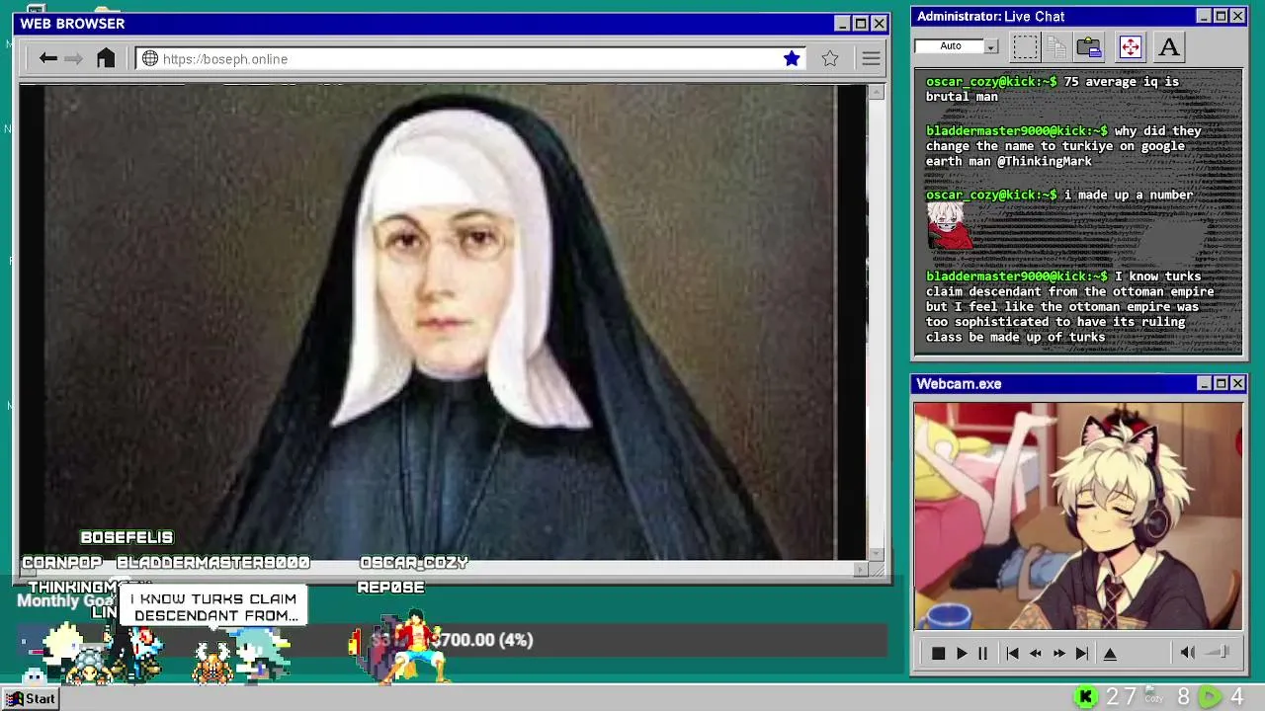Stop webcam playback with stop button
The width and height of the screenshot is (1265, 711).
tap(938, 653)
